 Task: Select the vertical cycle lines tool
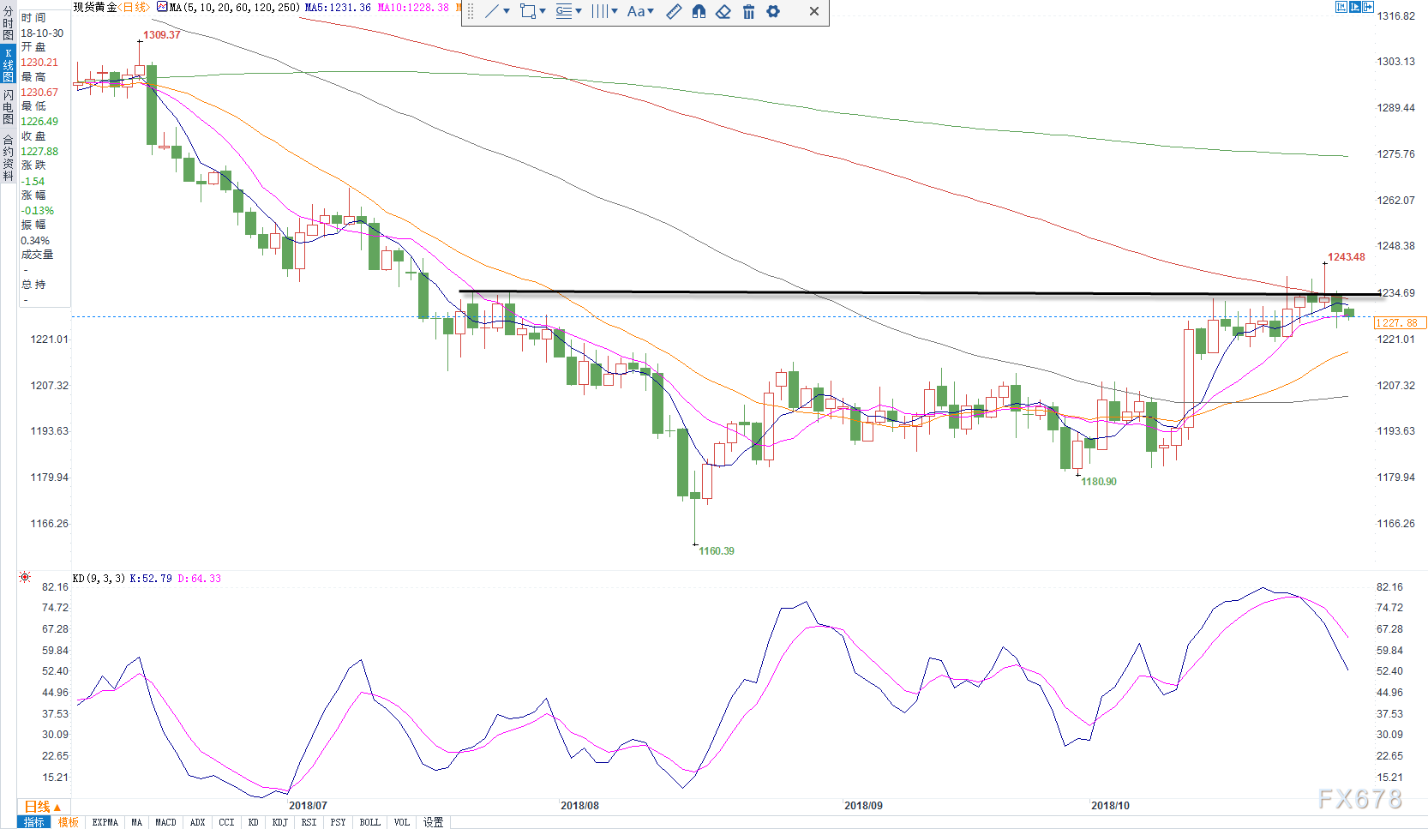click(600, 11)
